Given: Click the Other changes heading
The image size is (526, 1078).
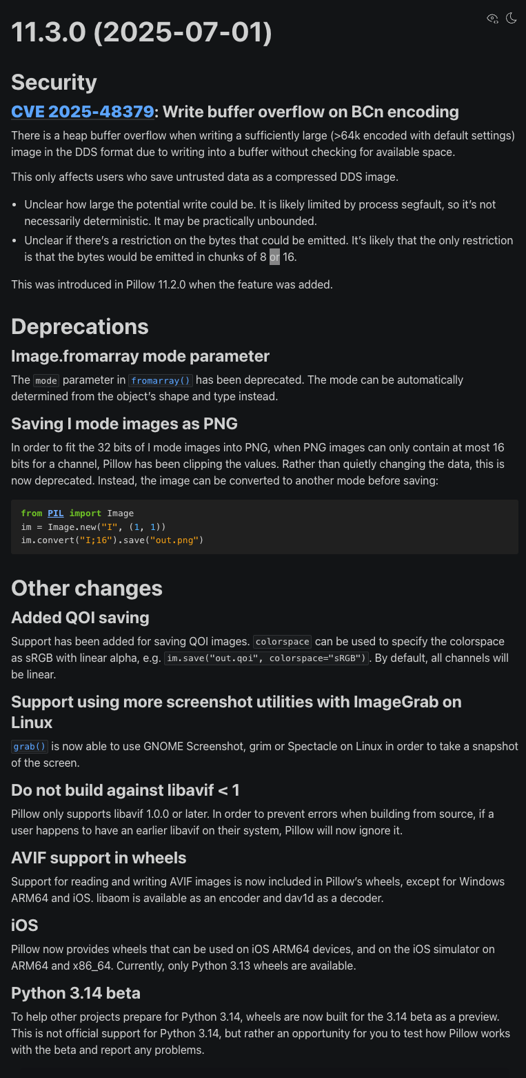Looking at the screenshot, I should point(87,588).
